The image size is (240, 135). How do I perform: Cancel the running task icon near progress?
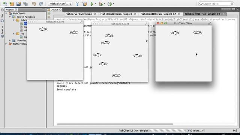(x=188, y=130)
